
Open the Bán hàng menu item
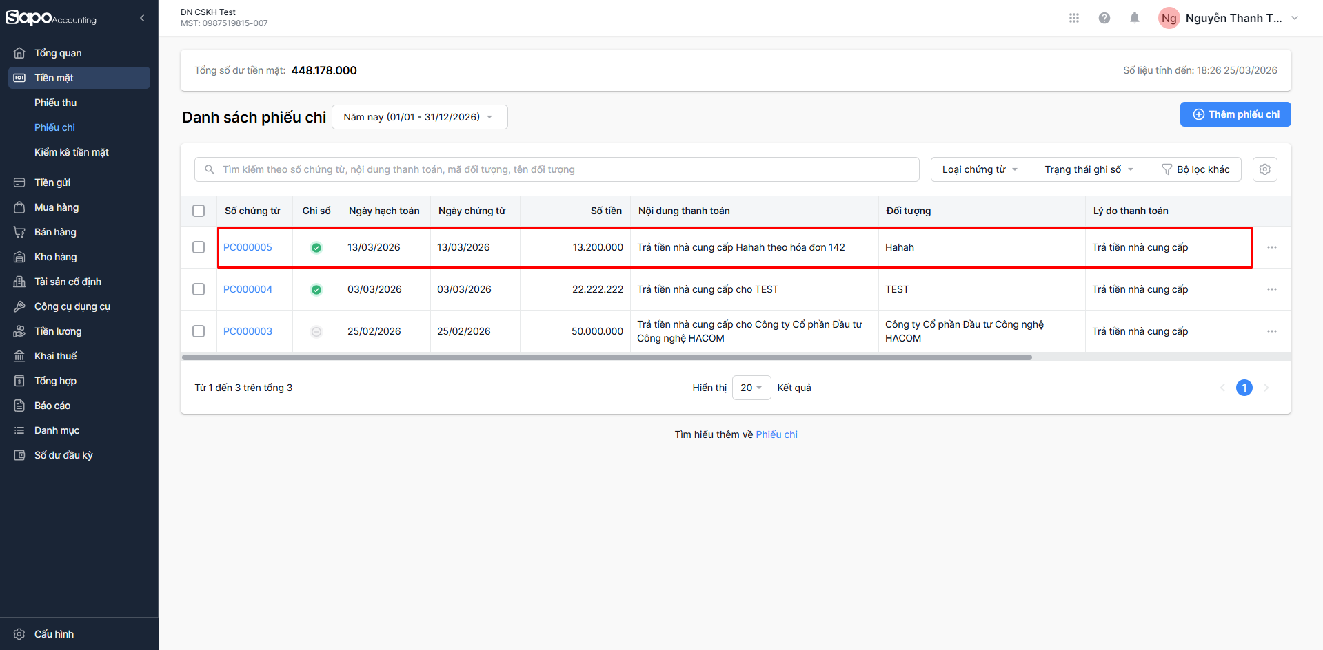(55, 232)
